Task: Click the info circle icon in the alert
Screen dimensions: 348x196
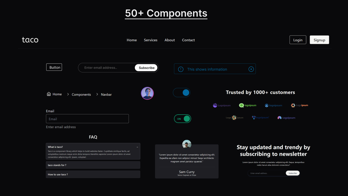Action: pos(181,69)
